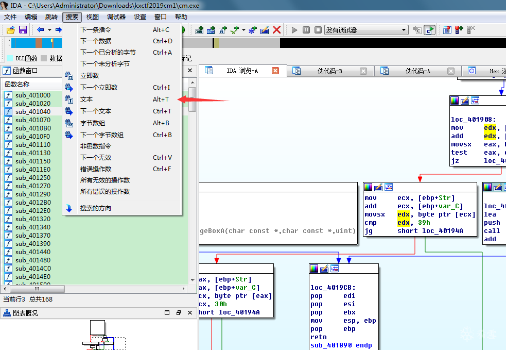
Task: Click the grayed delete breakpoint icon
Action: (x=471, y=30)
